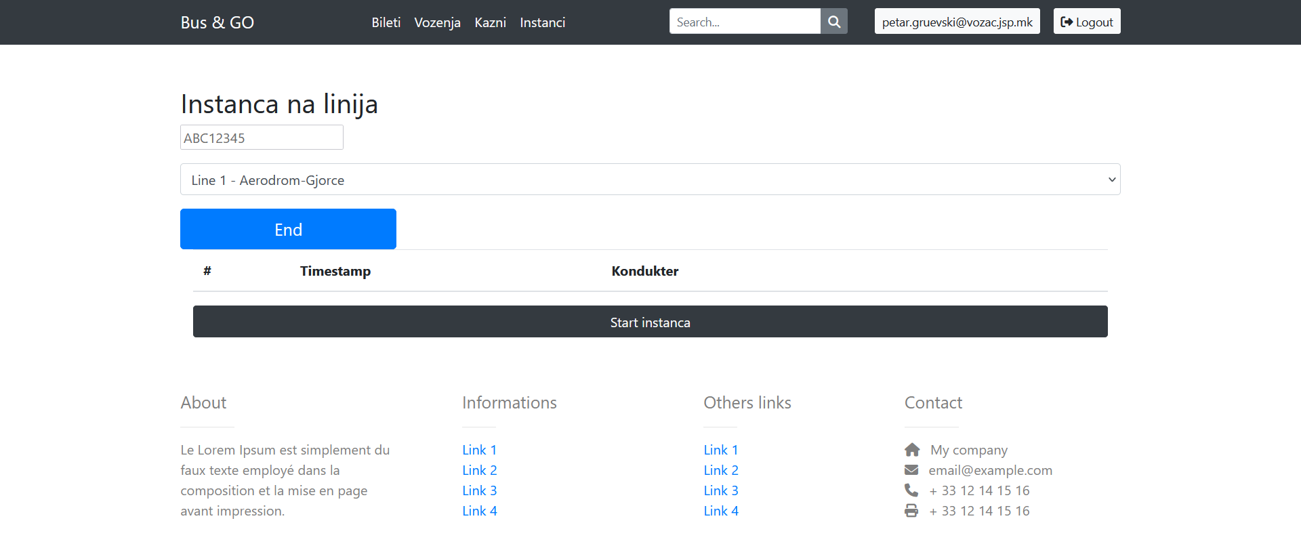
Task: Open Link 1 under Informations
Action: [x=479, y=450]
